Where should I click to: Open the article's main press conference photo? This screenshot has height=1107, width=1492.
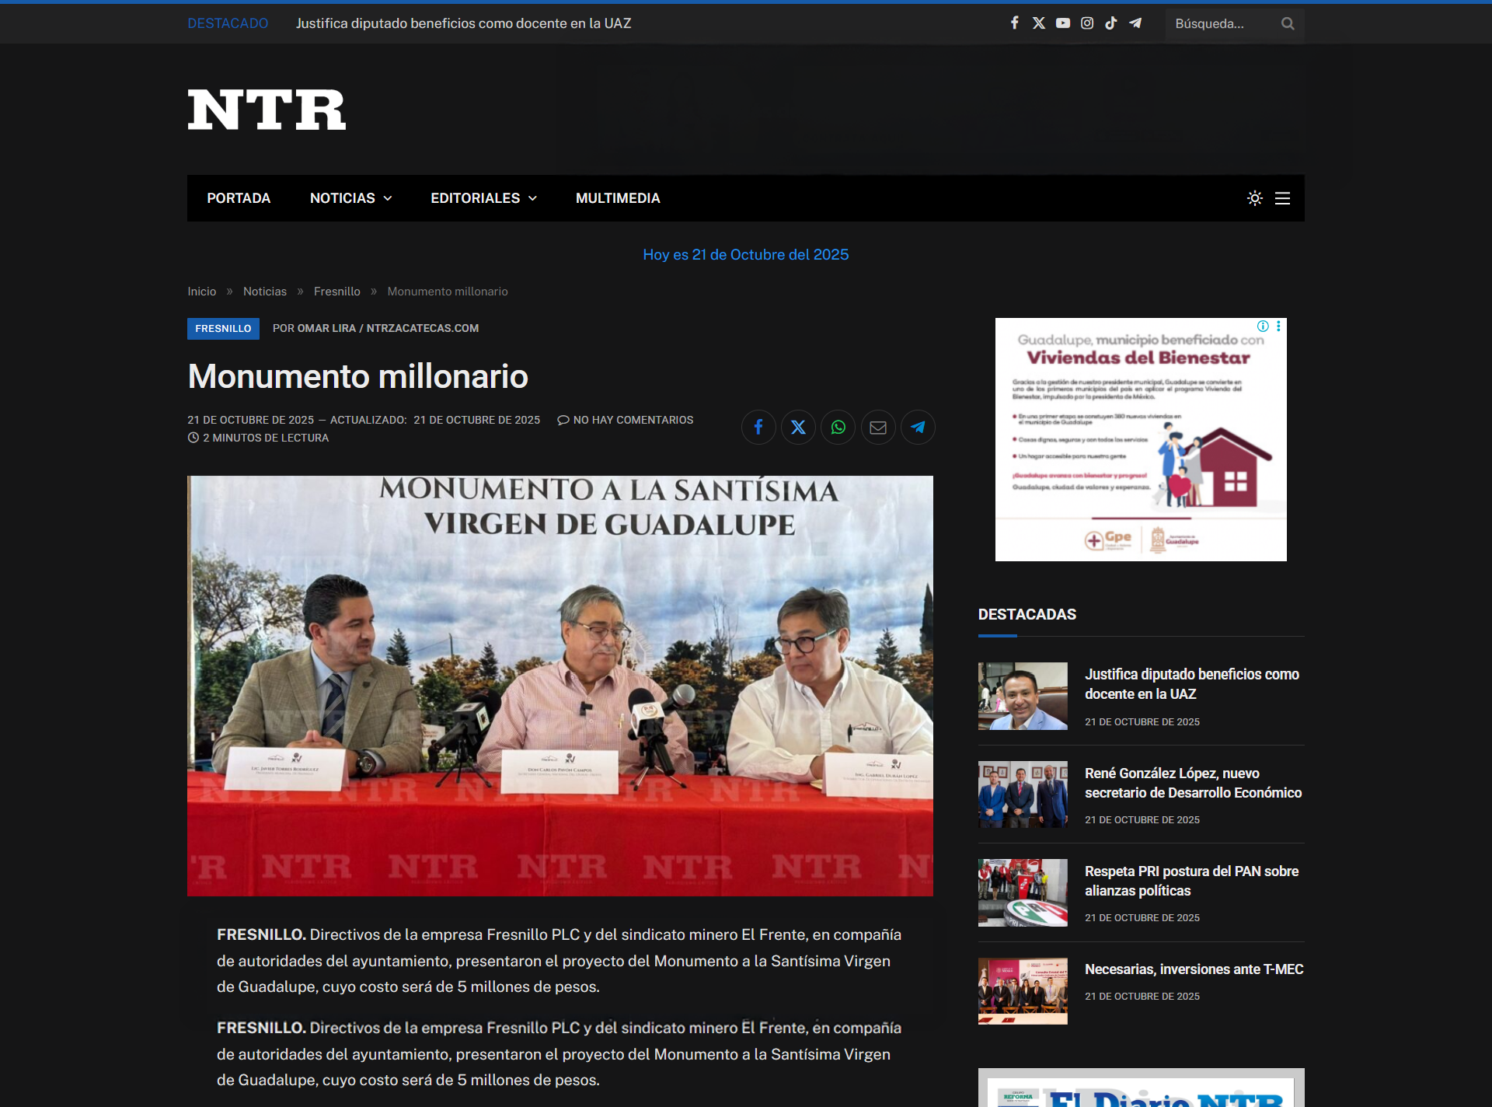(560, 686)
